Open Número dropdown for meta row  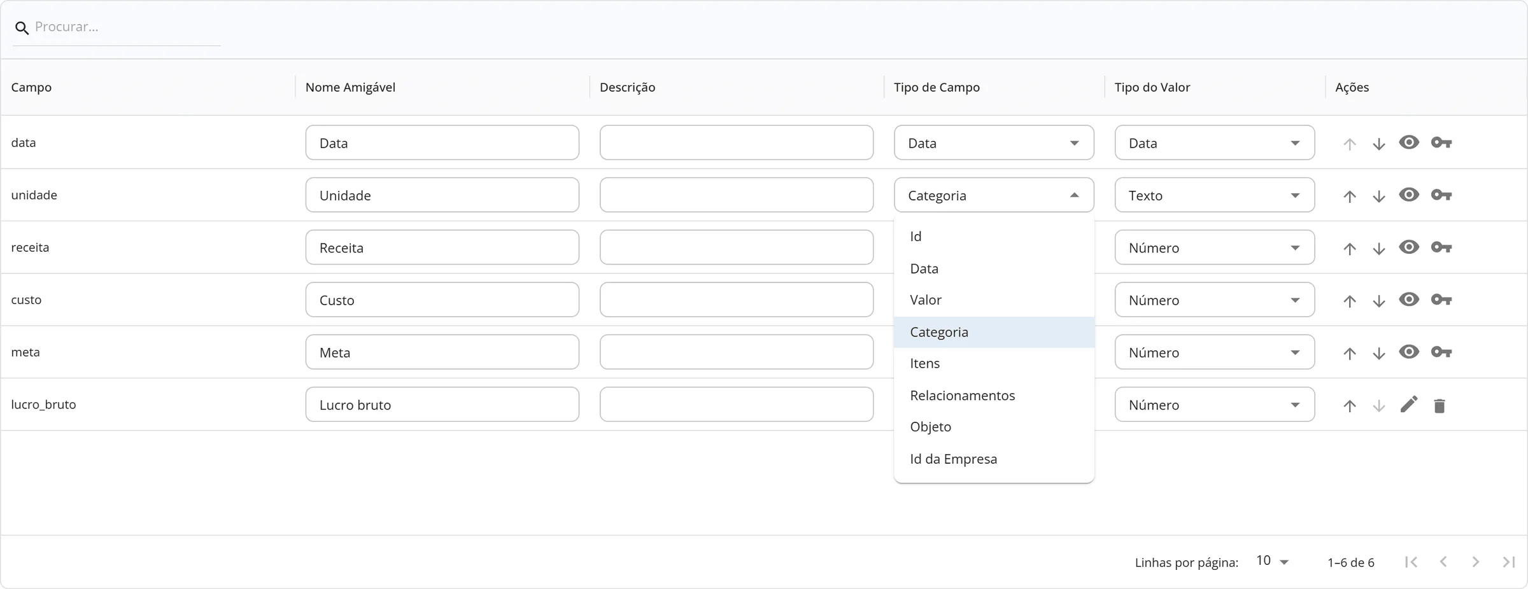[x=1215, y=352]
